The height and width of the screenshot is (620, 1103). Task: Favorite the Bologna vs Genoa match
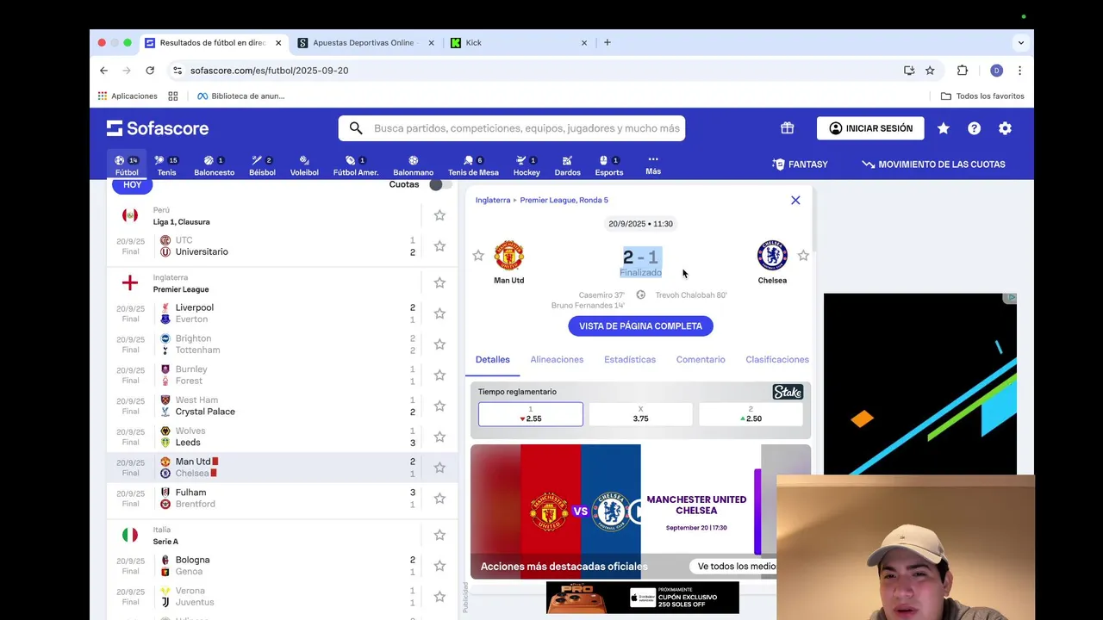(x=439, y=566)
